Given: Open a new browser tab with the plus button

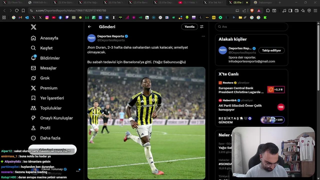Looking at the screenshot, I should (279, 2).
